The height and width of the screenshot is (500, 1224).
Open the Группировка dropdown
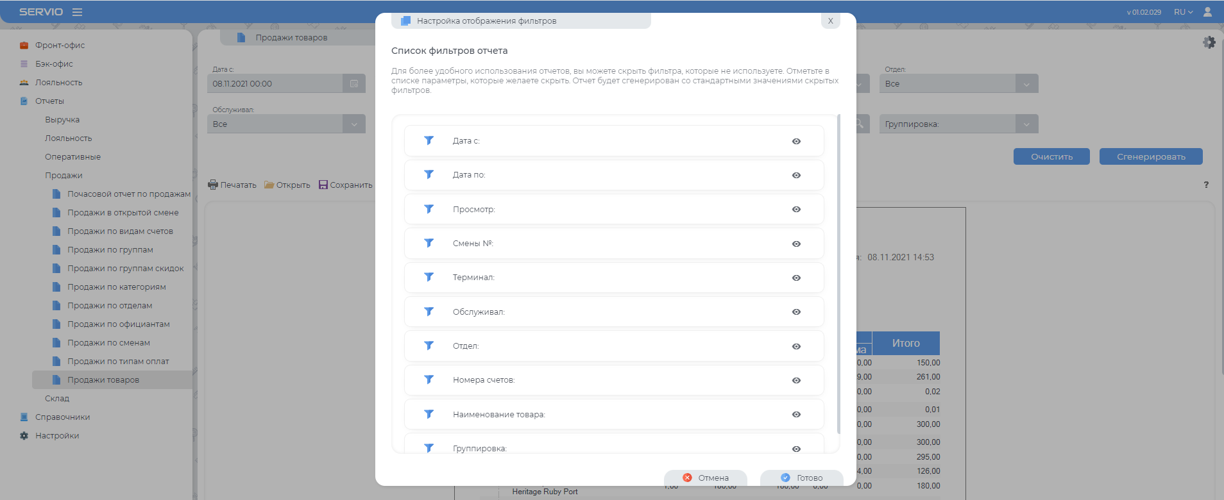[1026, 124]
